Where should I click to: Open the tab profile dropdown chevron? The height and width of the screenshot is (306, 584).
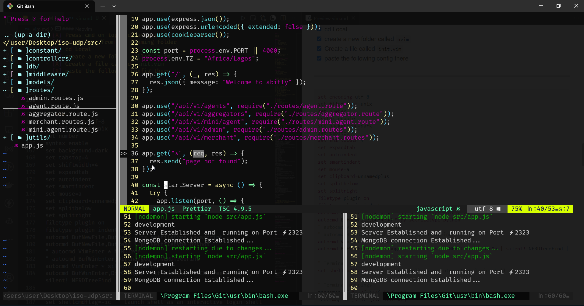pos(114,6)
